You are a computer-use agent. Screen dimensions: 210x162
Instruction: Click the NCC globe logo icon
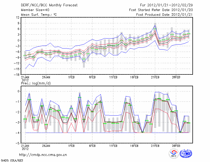point(186,154)
